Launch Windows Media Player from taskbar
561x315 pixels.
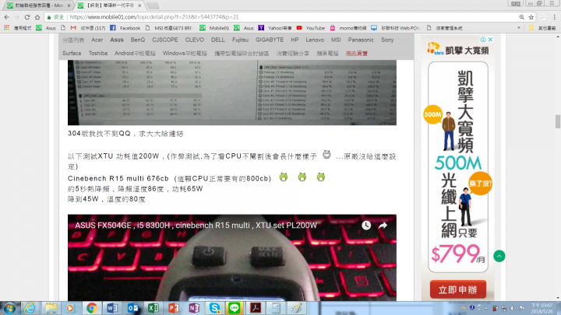71,308
